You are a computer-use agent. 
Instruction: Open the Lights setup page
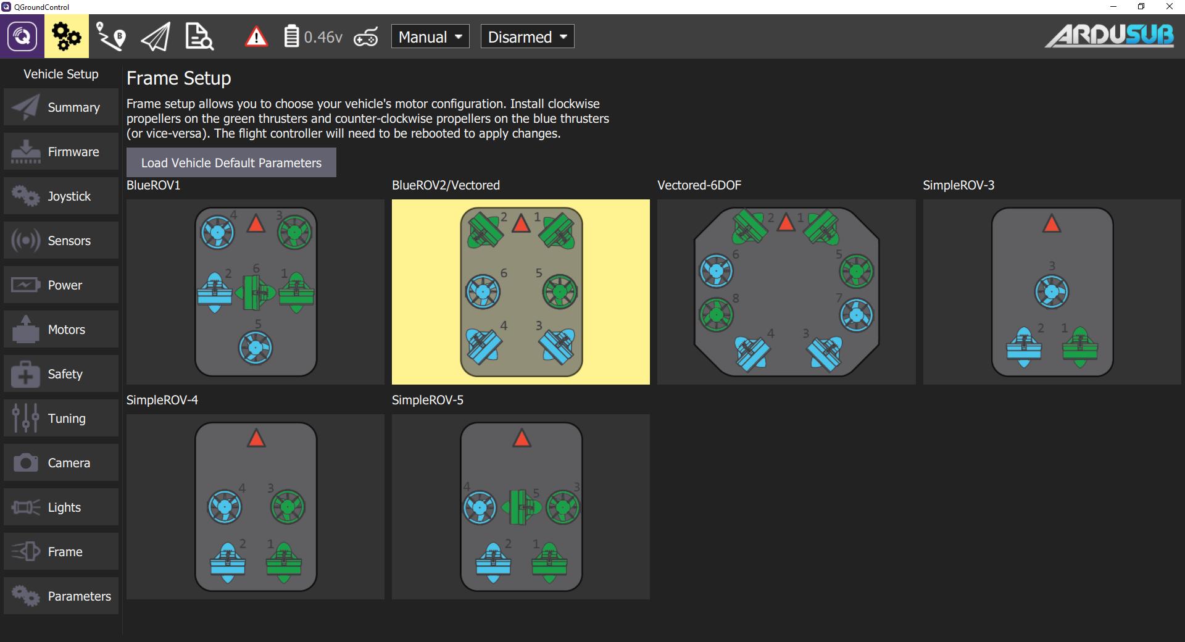(61, 507)
